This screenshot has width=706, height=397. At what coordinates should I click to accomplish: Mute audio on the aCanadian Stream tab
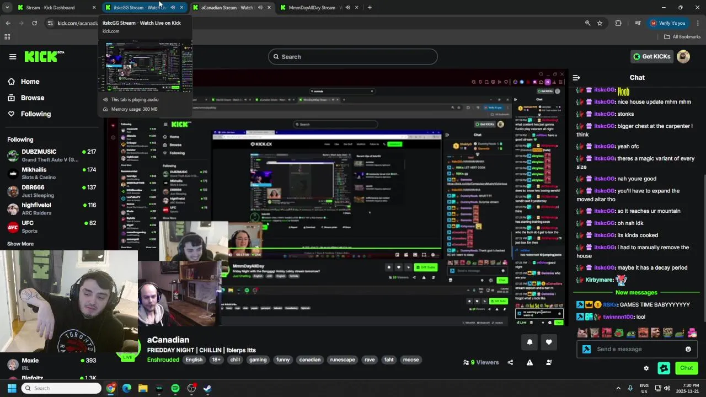(260, 8)
